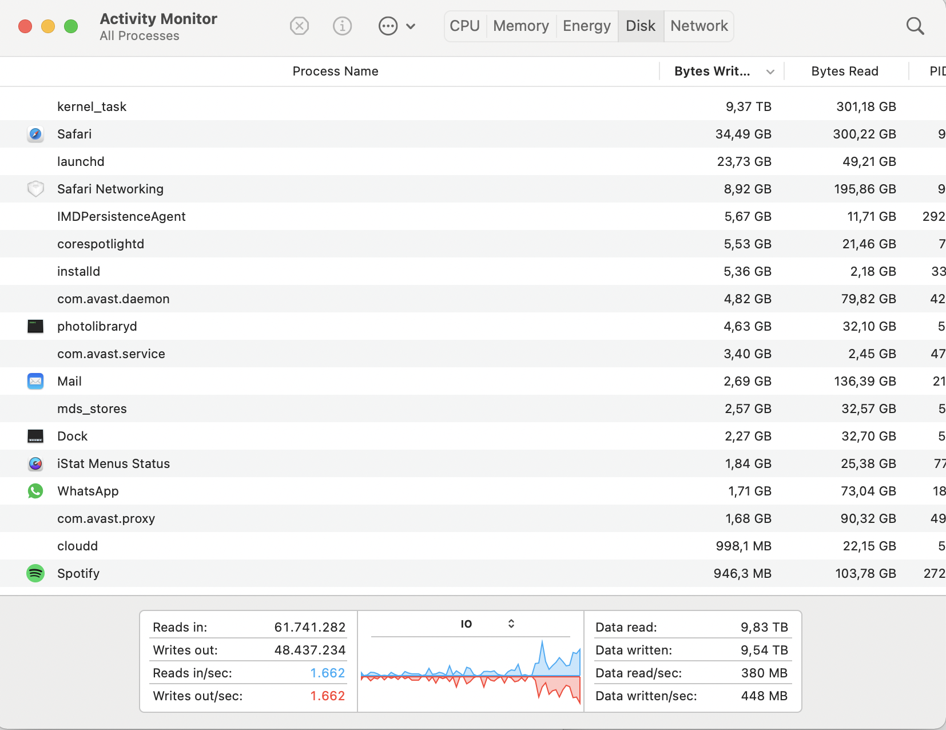Click the Mail envelope icon
This screenshot has height=730, width=946.
[35, 381]
